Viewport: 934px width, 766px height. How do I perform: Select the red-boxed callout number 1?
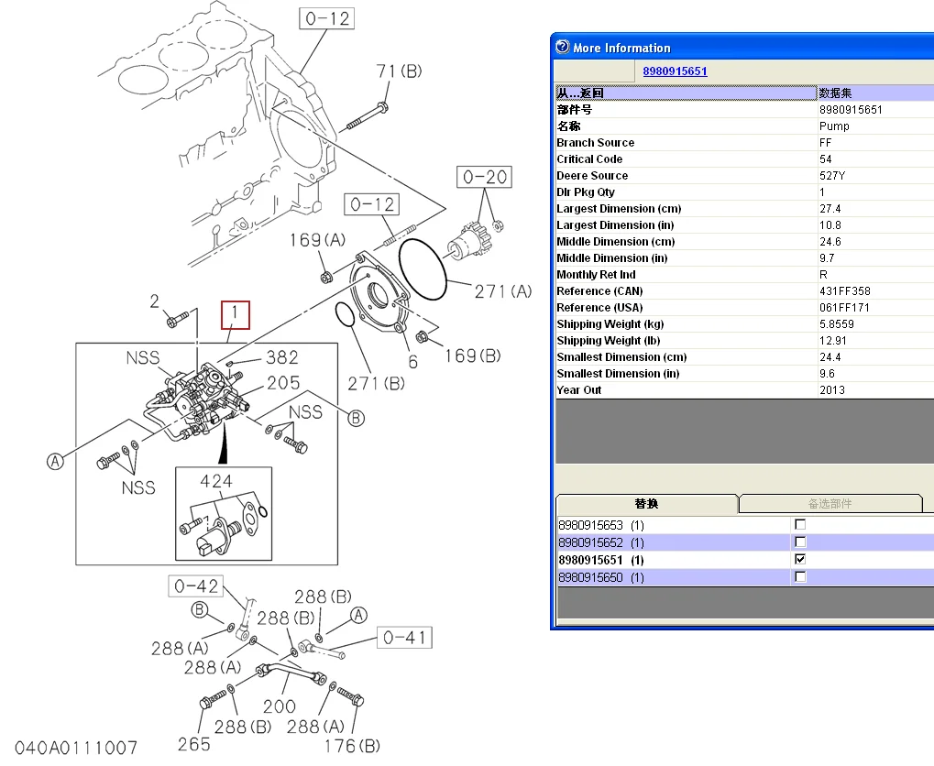coord(236,315)
